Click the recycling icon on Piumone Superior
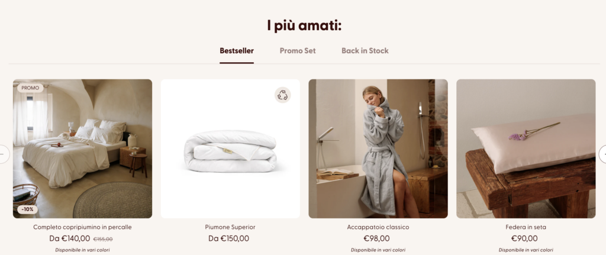The width and height of the screenshot is (606, 255). pyautogui.click(x=282, y=95)
